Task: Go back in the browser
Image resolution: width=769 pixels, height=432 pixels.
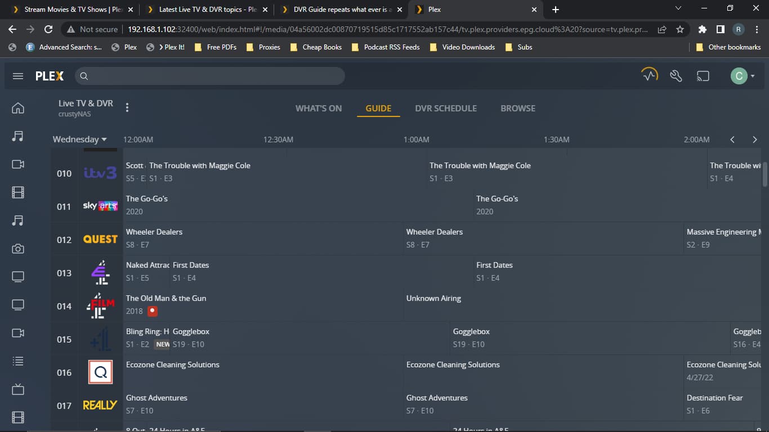Action: pos(12,29)
